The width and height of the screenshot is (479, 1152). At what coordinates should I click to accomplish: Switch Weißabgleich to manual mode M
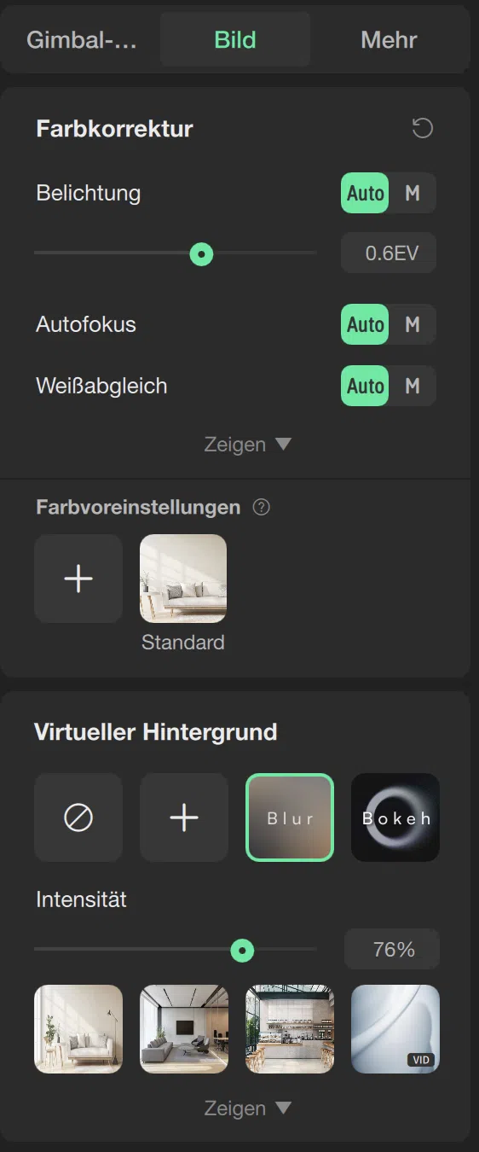(x=413, y=386)
